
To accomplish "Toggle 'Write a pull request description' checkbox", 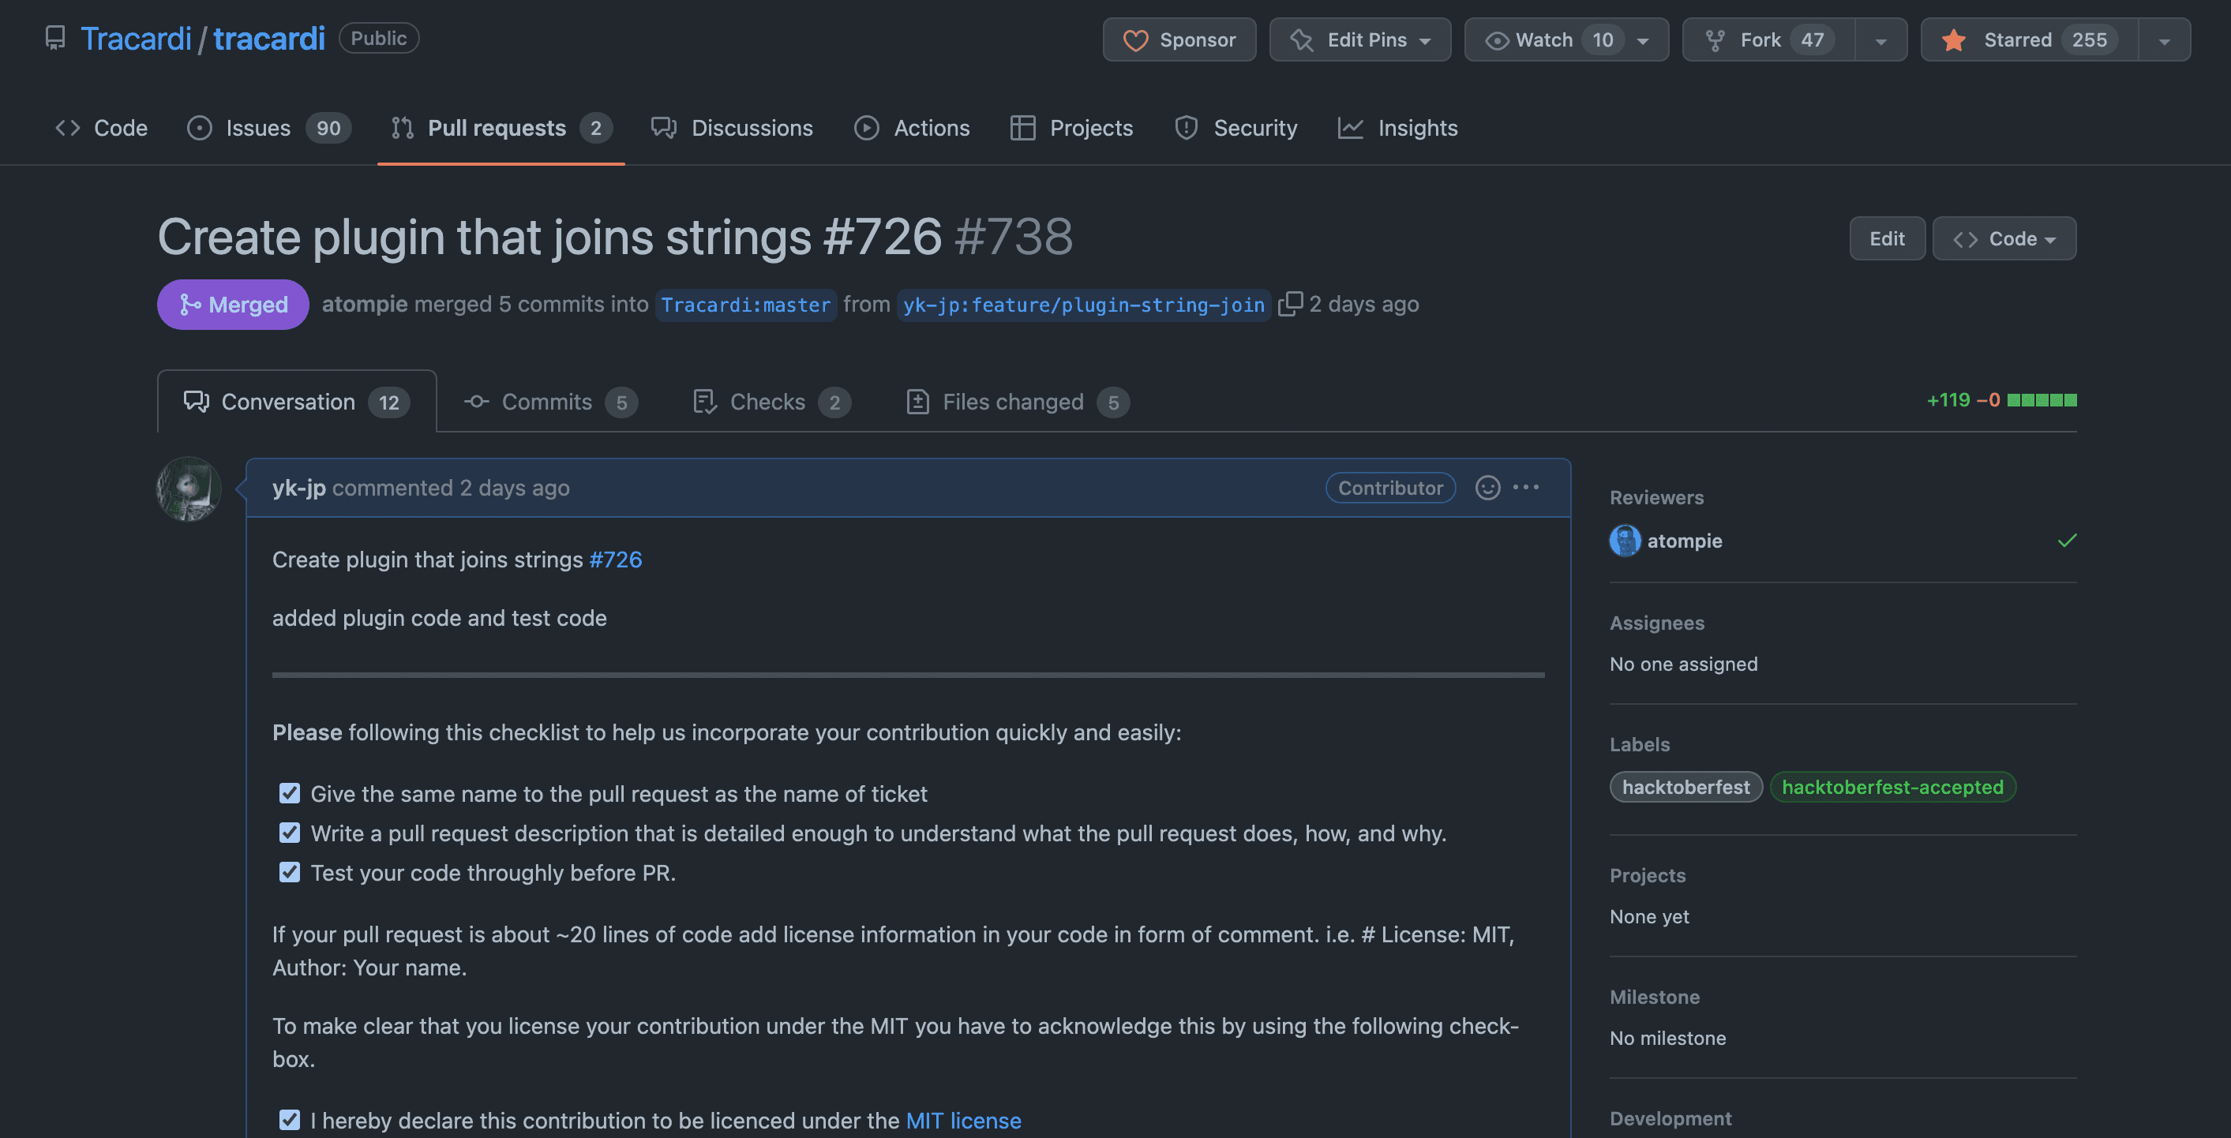I will [289, 833].
